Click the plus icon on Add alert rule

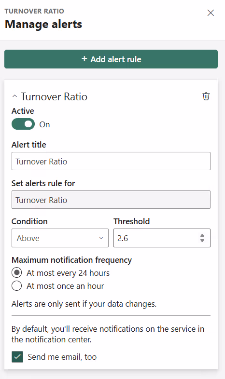pyautogui.click(x=84, y=59)
